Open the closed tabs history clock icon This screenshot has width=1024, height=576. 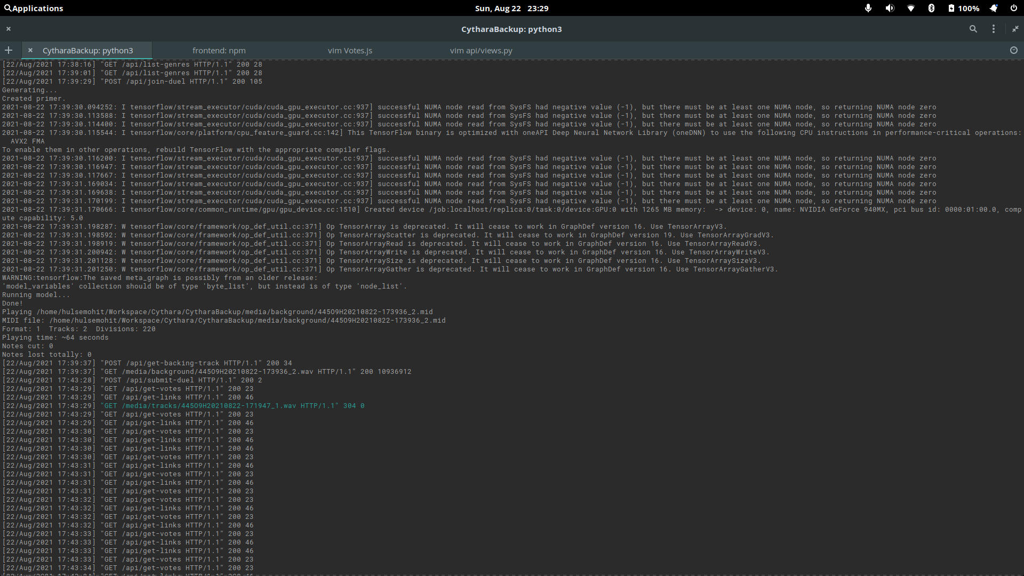click(1013, 50)
